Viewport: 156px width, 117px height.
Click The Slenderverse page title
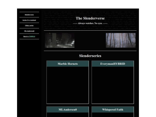tap(90, 18)
